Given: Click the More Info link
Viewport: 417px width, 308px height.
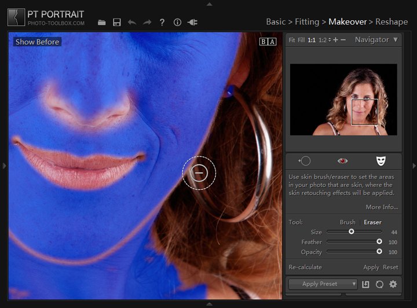Looking at the screenshot, I should pos(382,207).
